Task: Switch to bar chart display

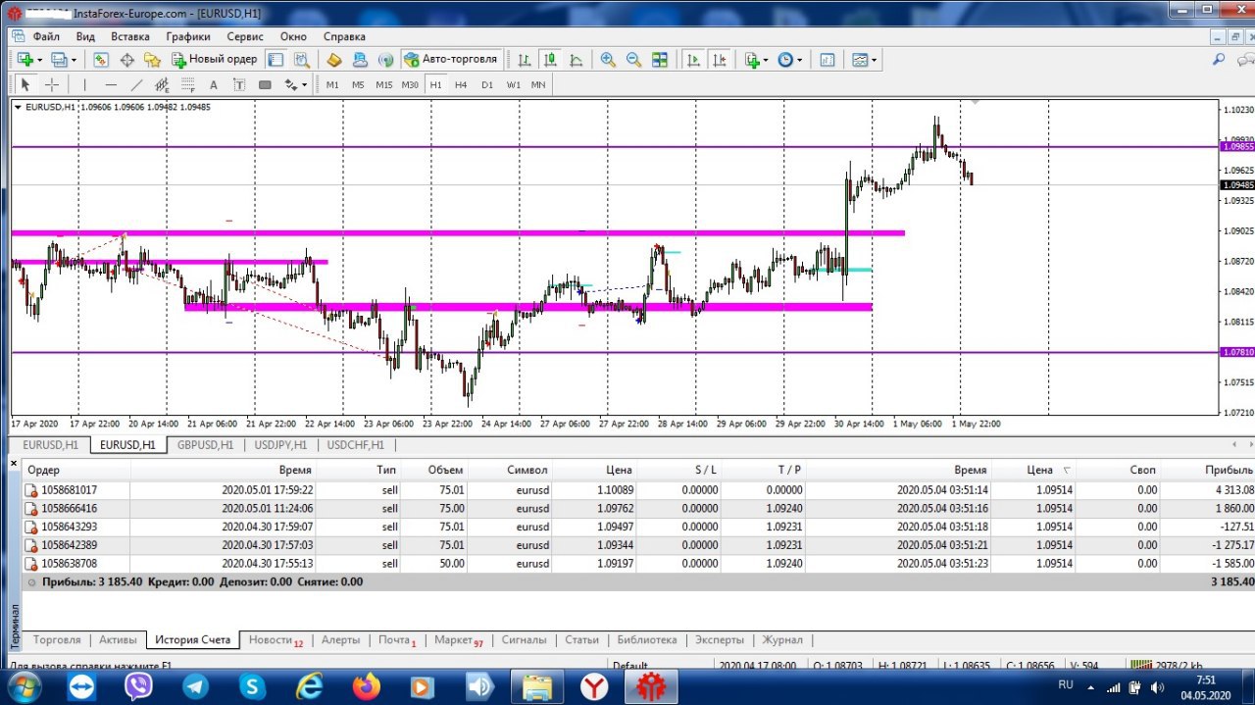Action: point(525,59)
